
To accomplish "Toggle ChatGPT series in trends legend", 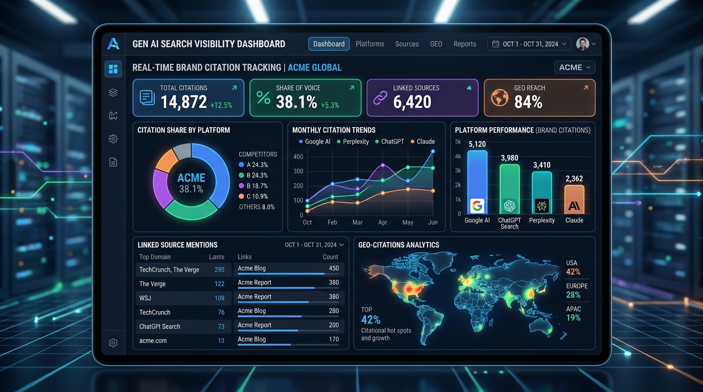I will [x=389, y=141].
